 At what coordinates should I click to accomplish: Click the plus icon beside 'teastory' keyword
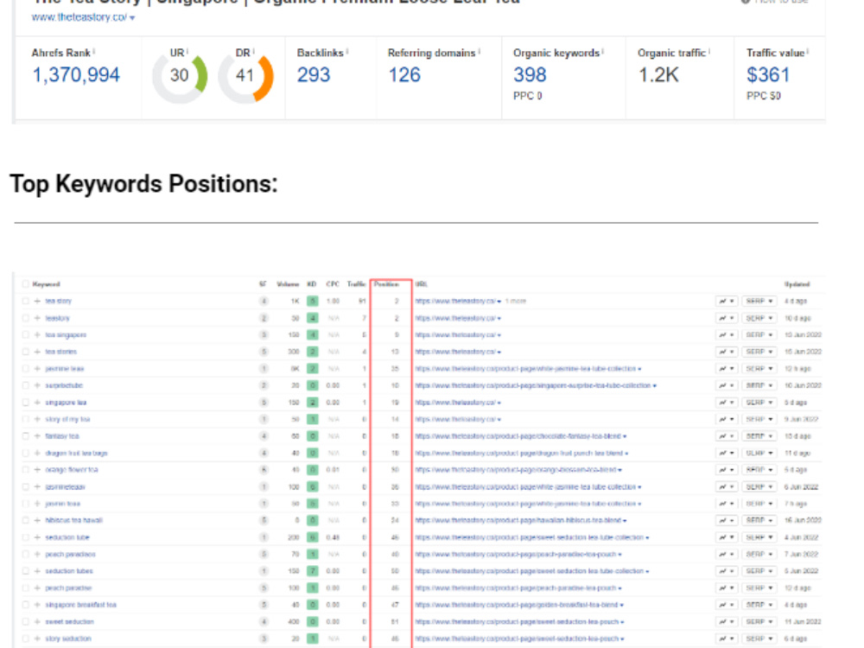pos(37,318)
